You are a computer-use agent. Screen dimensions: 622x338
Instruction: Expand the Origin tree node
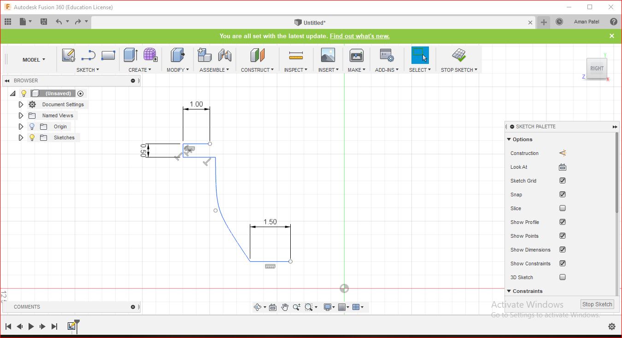click(21, 126)
